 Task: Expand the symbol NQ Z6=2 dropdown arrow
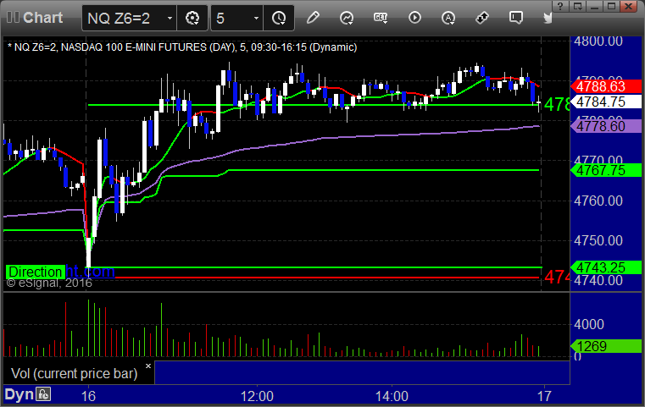(170, 18)
